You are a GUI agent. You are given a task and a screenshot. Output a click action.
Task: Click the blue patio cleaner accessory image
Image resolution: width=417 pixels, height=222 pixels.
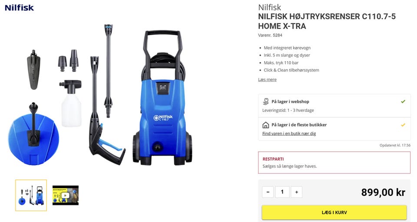[33, 135]
